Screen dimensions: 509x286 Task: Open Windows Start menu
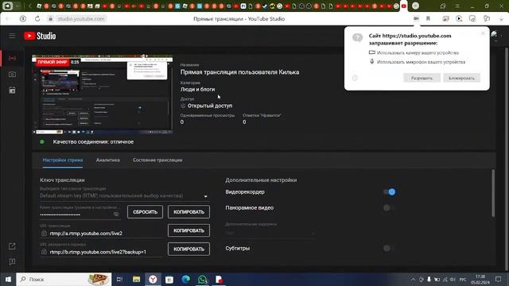pyautogui.click(x=8, y=279)
